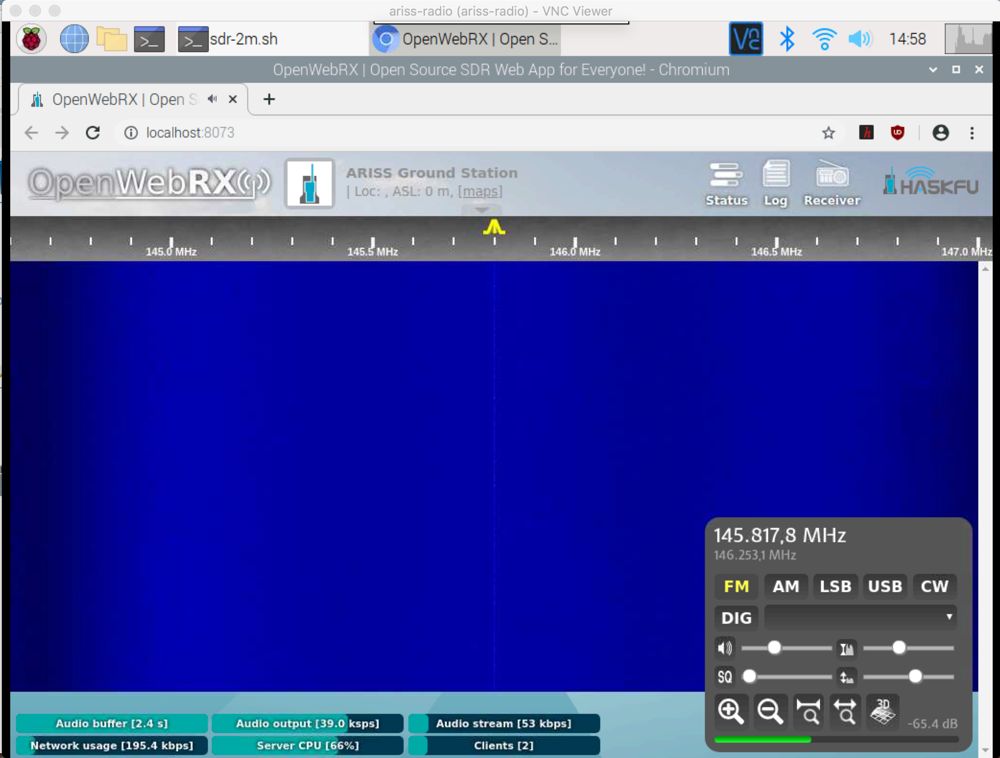
Task: Bookmark this page with star
Action: 828,133
